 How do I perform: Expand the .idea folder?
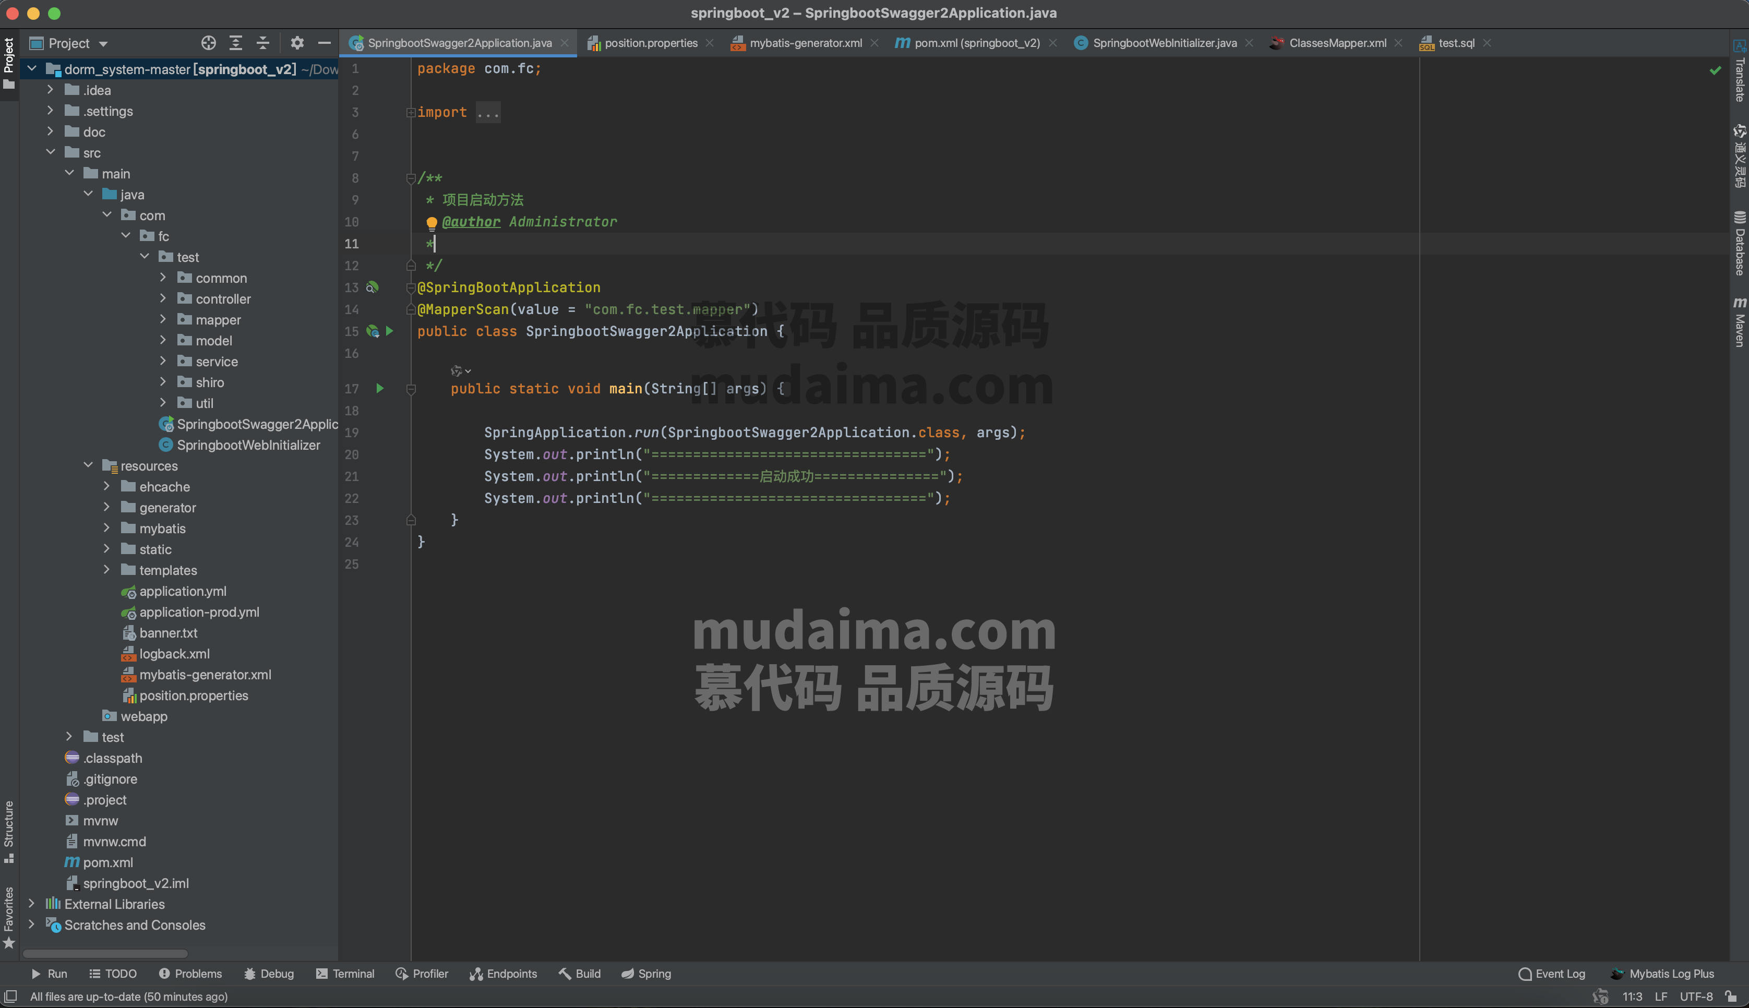click(x=50, y=90)
